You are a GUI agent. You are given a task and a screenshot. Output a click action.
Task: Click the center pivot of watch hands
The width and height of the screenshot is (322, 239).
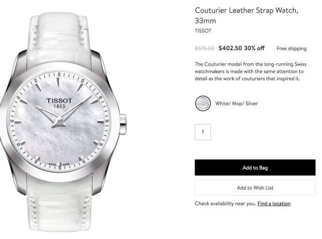(x=59, y=122)
